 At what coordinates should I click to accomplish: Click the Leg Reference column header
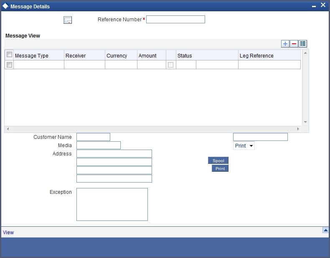click(269, 55)
